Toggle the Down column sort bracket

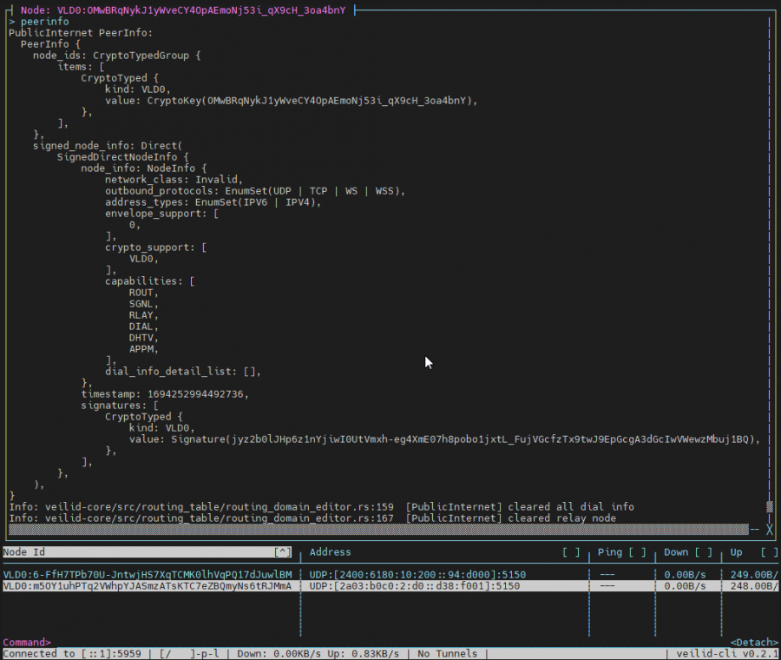click(x=704, y=552)
